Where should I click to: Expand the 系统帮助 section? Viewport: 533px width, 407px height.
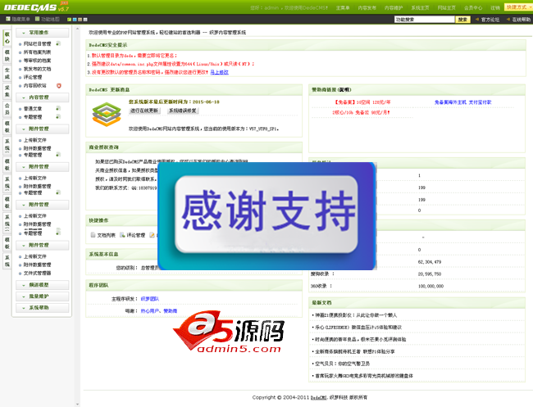point(42,308)
